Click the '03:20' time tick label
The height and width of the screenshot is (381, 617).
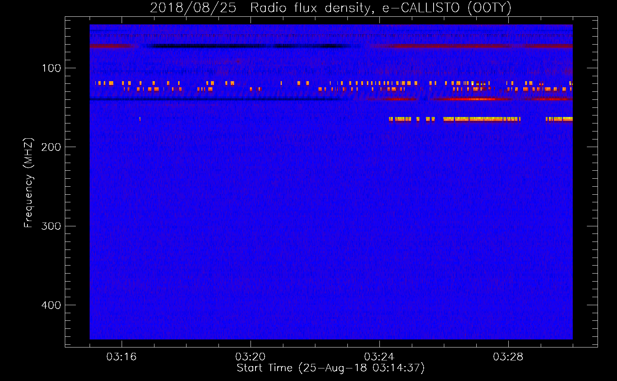pyautogui.click(x=250, y=357)
